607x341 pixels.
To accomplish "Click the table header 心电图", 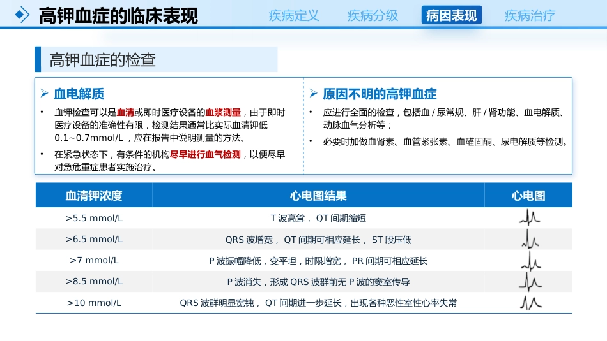I will click(528, 196).
